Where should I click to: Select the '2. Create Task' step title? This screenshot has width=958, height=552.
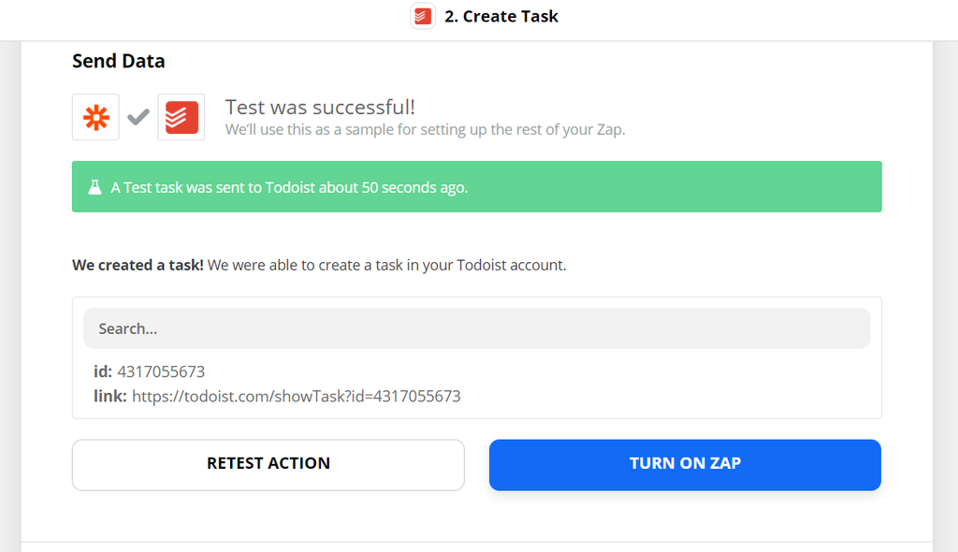click(501, 16)
